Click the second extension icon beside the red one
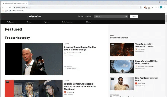167x97 pixels. click(x=149, y=8)
